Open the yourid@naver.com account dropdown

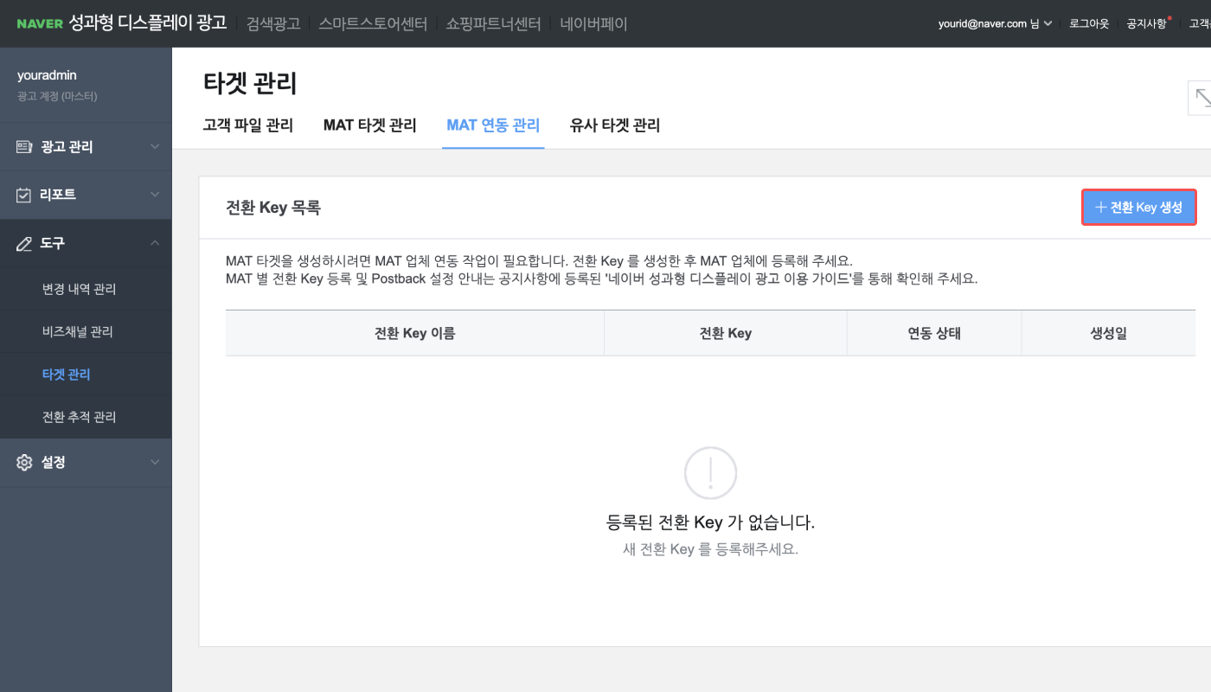(995, 23)
